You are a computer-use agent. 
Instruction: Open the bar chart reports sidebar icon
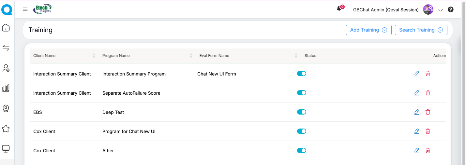click(x=6, y=88)
